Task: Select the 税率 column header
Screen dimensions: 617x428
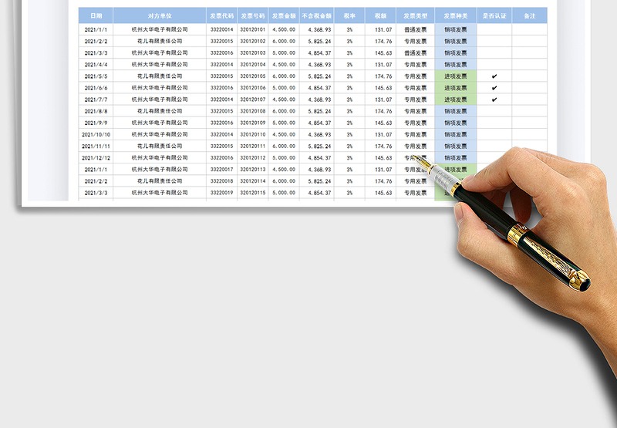Action: (x=349, y=15)
